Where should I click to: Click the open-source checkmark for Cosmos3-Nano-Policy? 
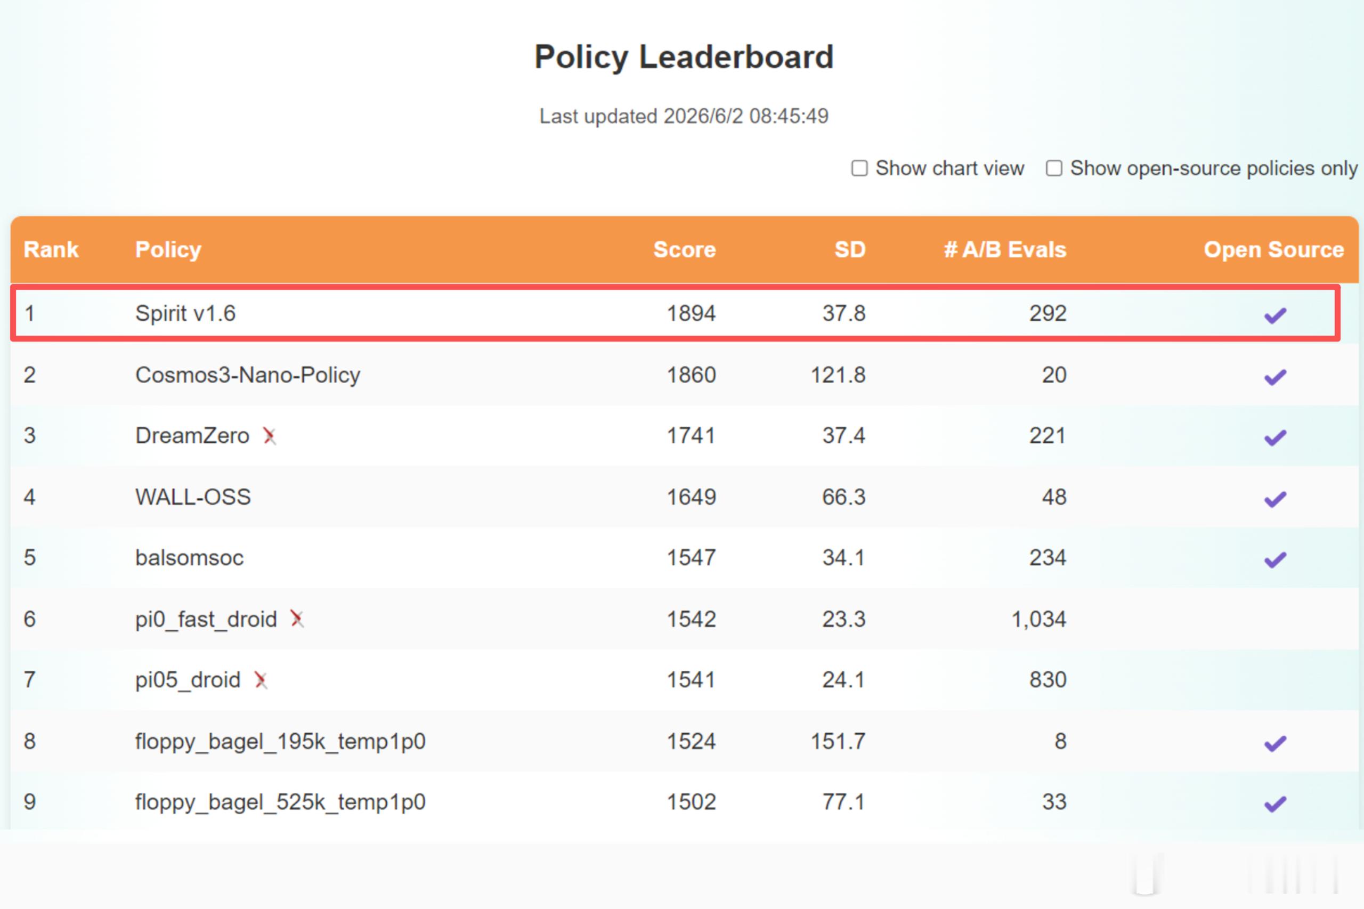point(1276,377)
